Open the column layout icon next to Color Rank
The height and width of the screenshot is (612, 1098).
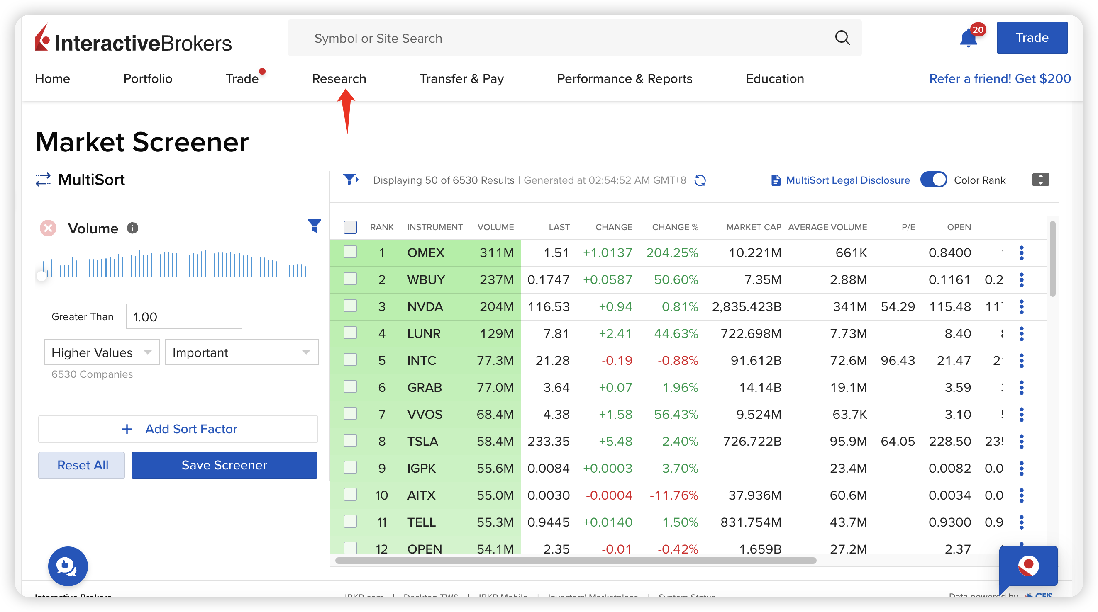pyautogui.click(x=1040, y=180)
